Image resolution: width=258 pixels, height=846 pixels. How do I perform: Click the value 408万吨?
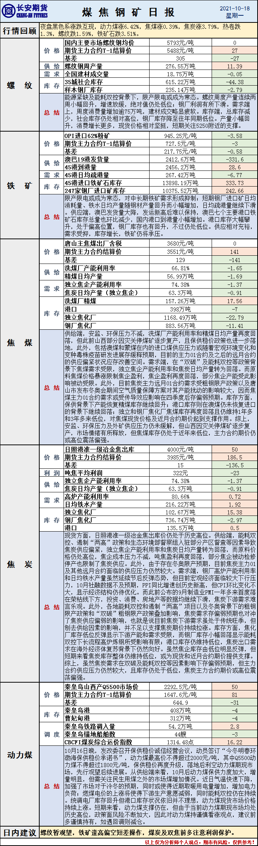(180, 711)
